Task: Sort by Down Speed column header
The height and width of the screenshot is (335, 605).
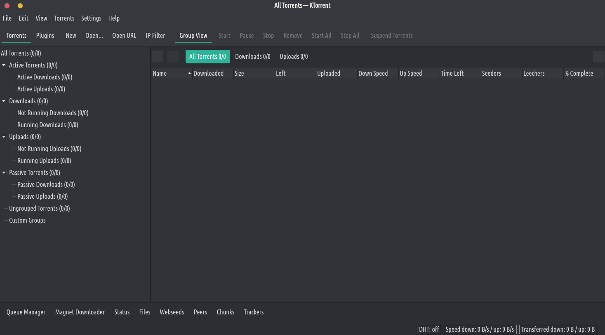Action: pyautogui.click(x=378, y=73)
